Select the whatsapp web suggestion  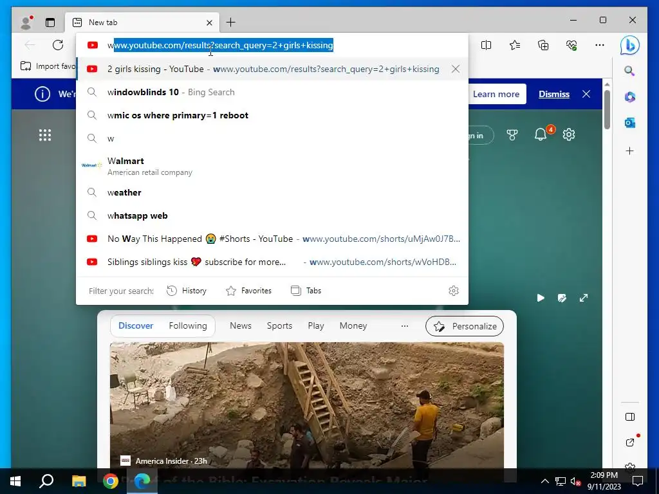(272, 215)
